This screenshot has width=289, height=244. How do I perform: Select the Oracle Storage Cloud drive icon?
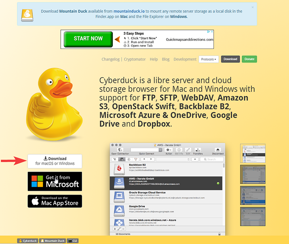click(119, 197)
